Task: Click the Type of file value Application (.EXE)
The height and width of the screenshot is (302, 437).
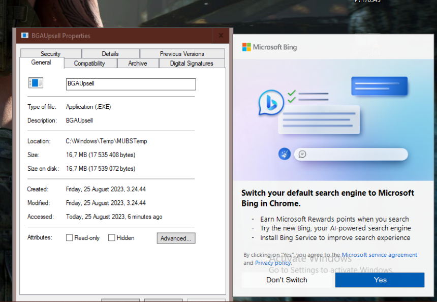Action: [x=88, y=107]
